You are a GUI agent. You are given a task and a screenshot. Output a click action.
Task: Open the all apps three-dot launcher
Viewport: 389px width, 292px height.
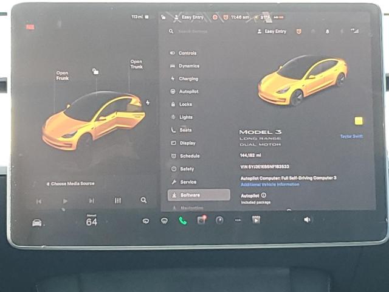coord(238,220)
